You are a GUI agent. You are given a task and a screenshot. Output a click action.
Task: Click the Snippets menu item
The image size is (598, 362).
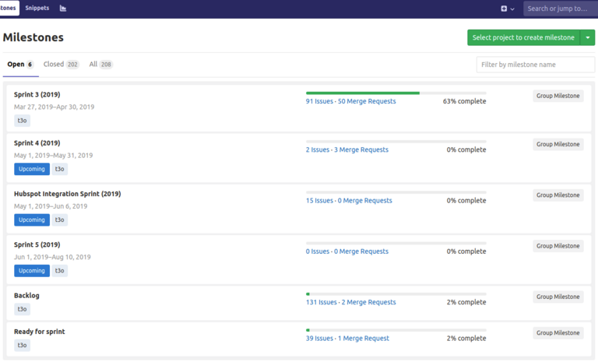click(x=37, y=9)
